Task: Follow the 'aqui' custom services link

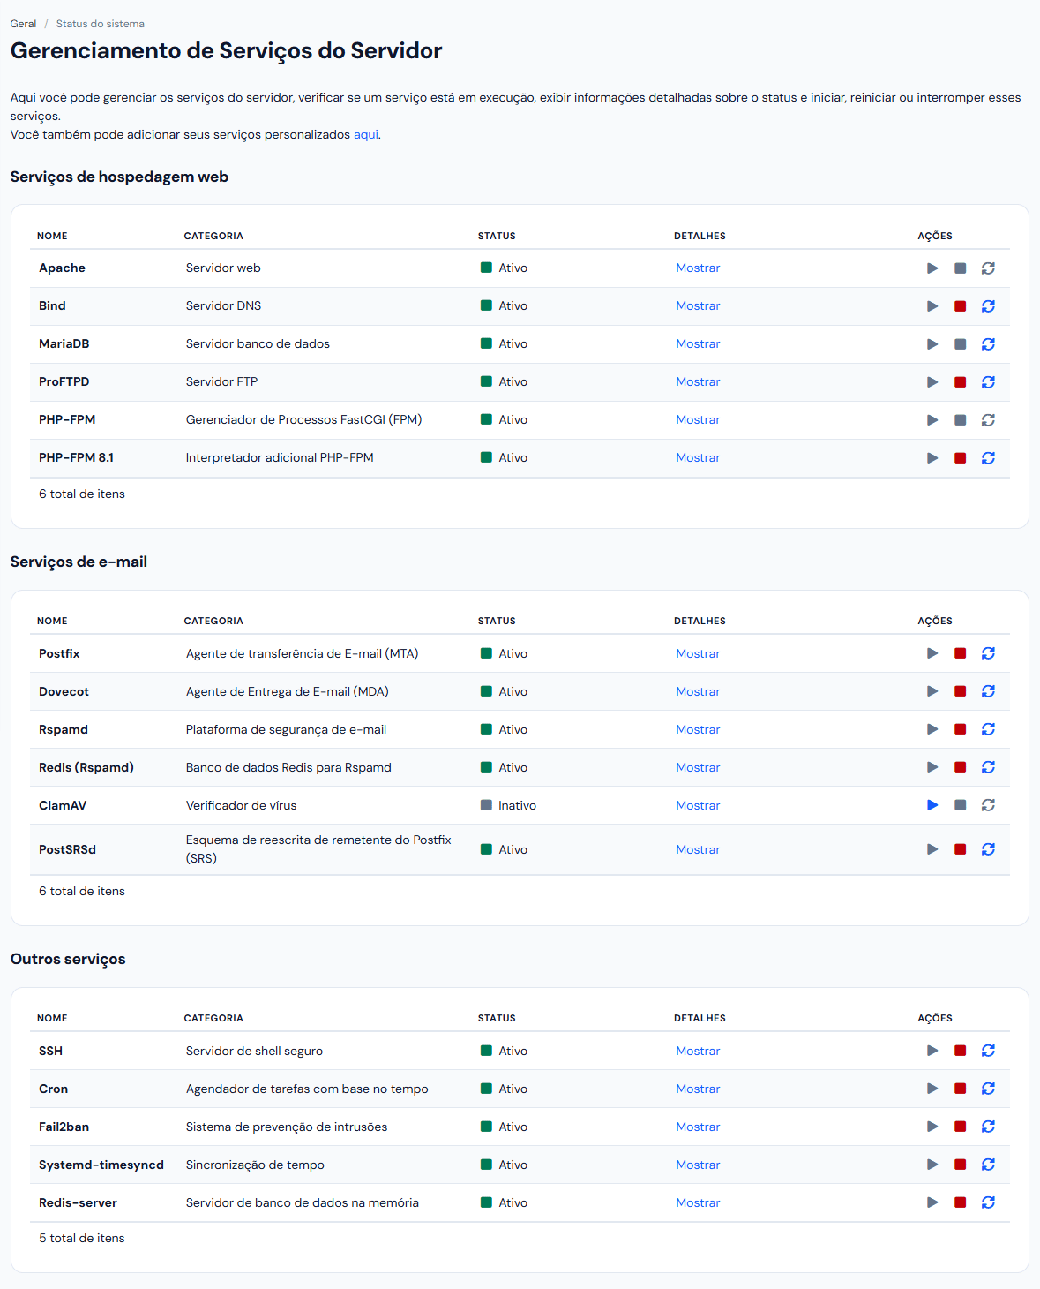Action: pyautogui.click(x=365, y=134)
